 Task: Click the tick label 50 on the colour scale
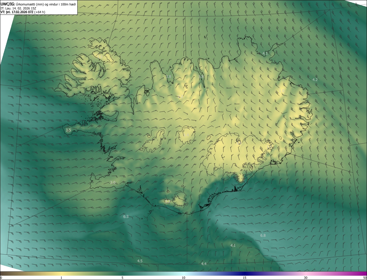point(365,278)
